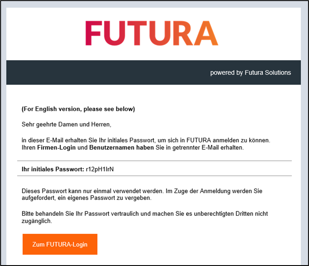Click the 'Ihr initiales Passwort:' label
This screenshot has width=309, height=266.
[52, 169]
